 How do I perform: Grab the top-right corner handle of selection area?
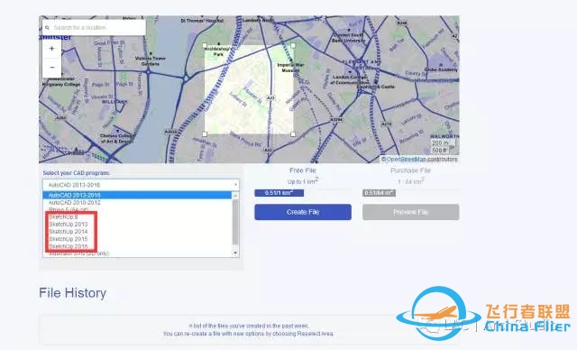coord(293,46)
